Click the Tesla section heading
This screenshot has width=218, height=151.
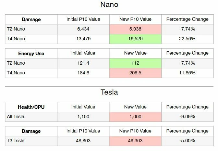point(109,92)
